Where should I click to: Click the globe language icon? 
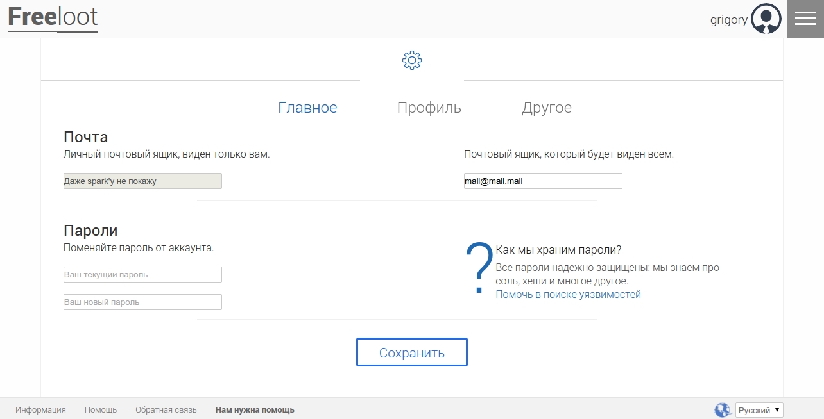[723, 410]
